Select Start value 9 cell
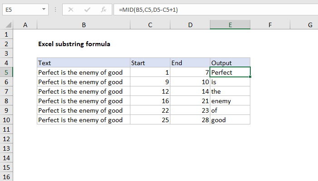318x181 pixels. coord(150,82)
